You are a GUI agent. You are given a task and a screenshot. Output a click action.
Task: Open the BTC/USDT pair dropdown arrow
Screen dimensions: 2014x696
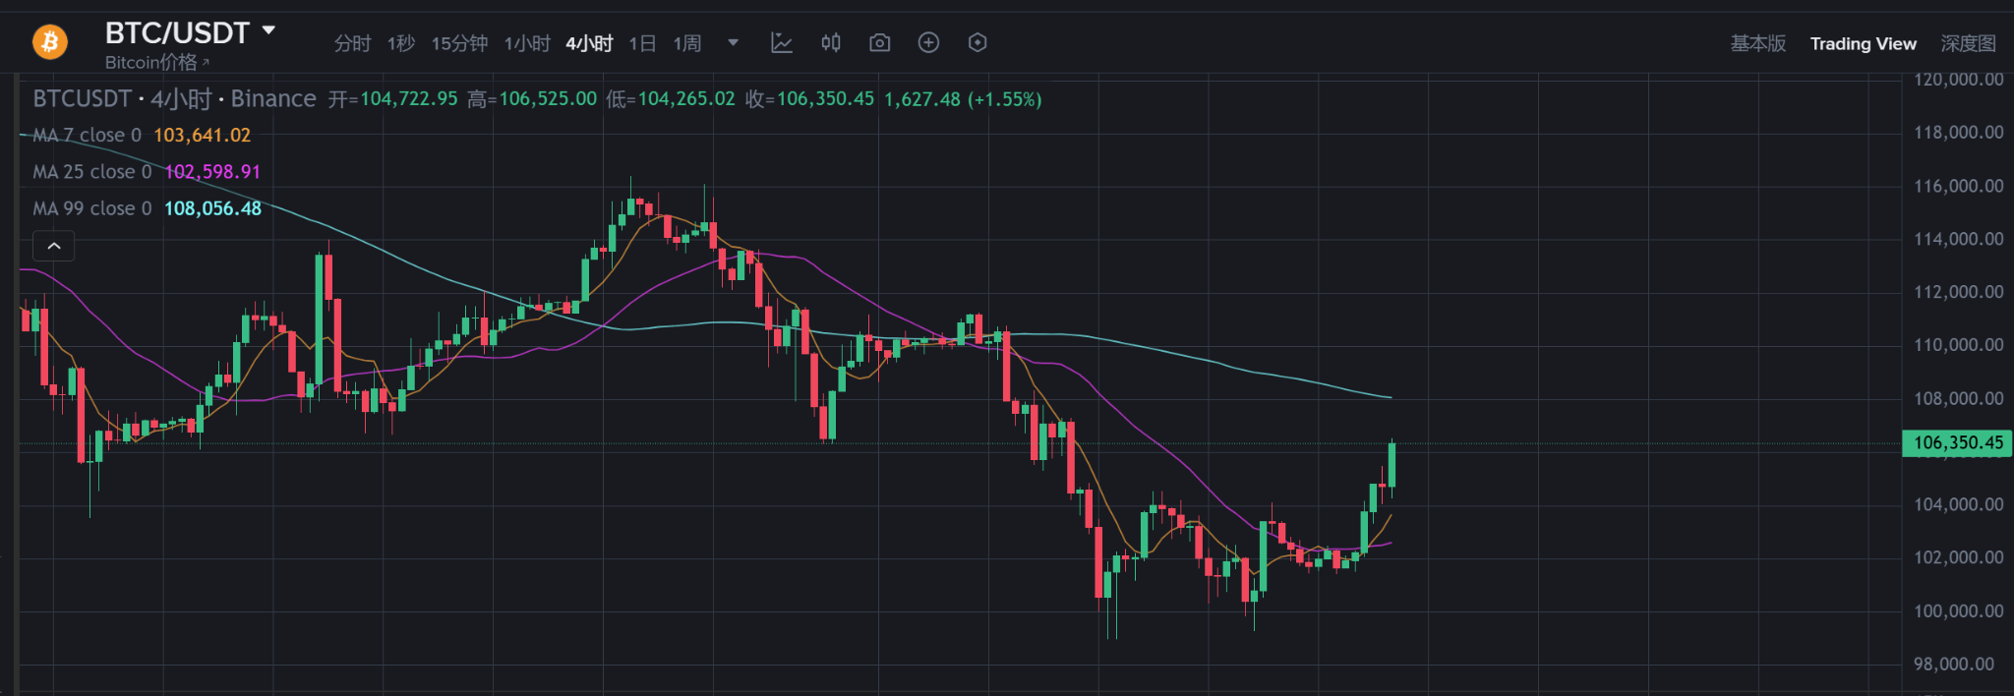tap(268, 31)
